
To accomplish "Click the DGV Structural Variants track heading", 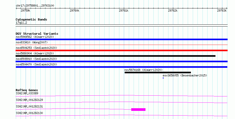I will [x=37, y=34].
